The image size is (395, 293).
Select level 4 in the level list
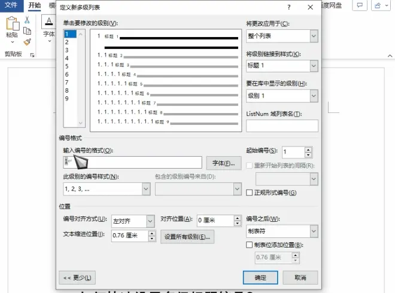[70, 58]
